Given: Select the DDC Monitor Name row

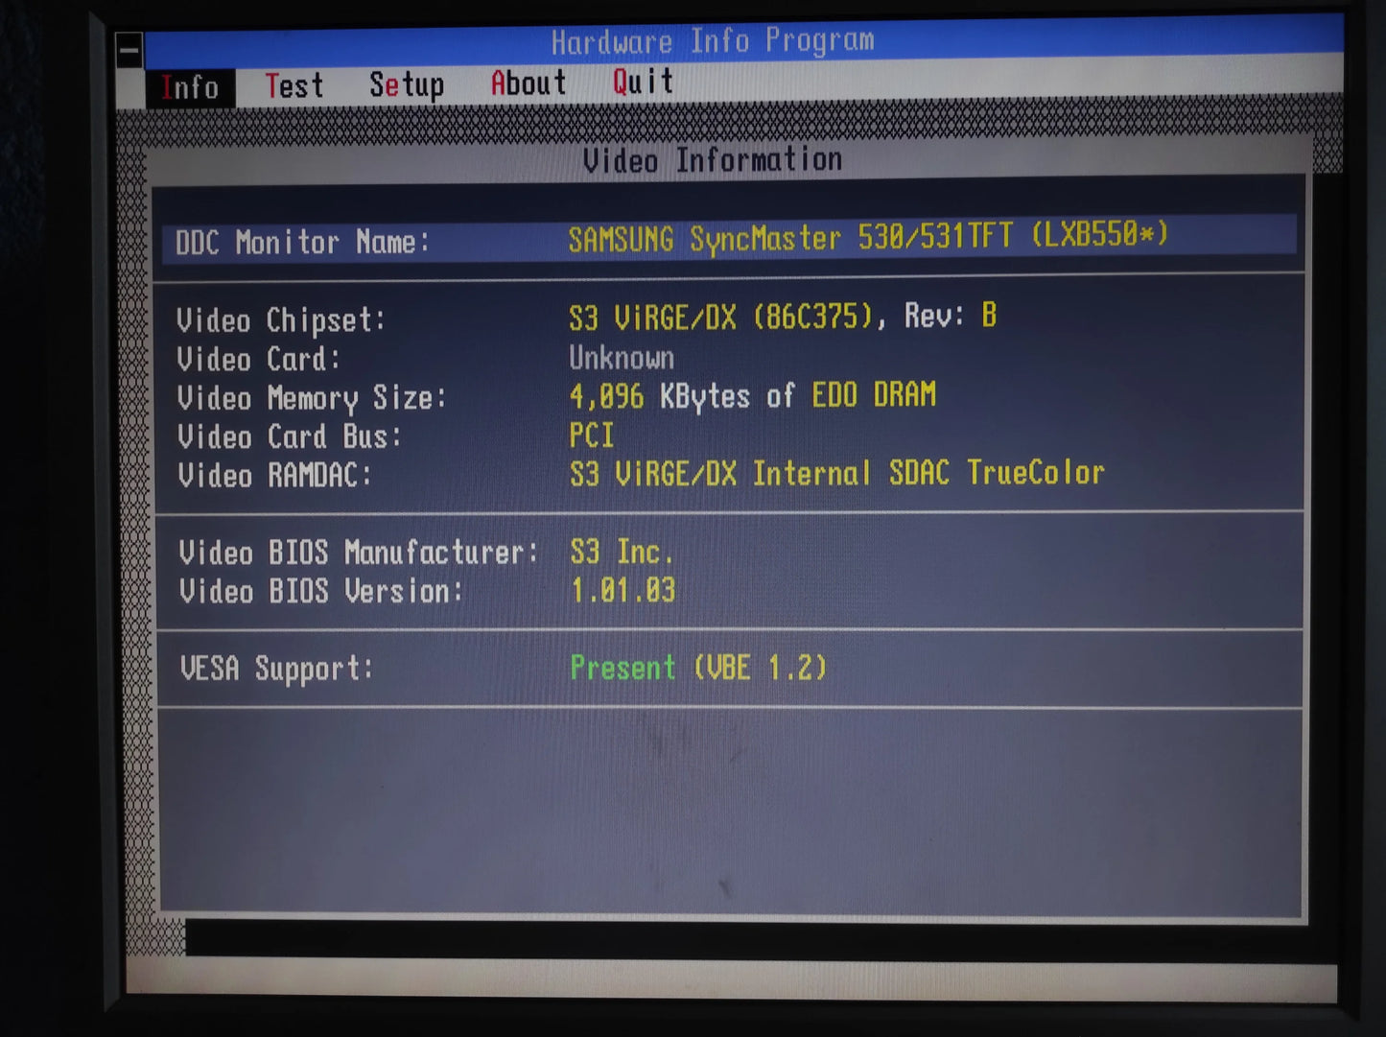Looking at the screenshot, I should [729, 239].
